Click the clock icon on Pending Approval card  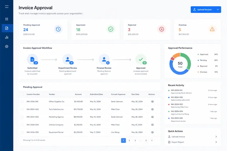coord(58,29)
